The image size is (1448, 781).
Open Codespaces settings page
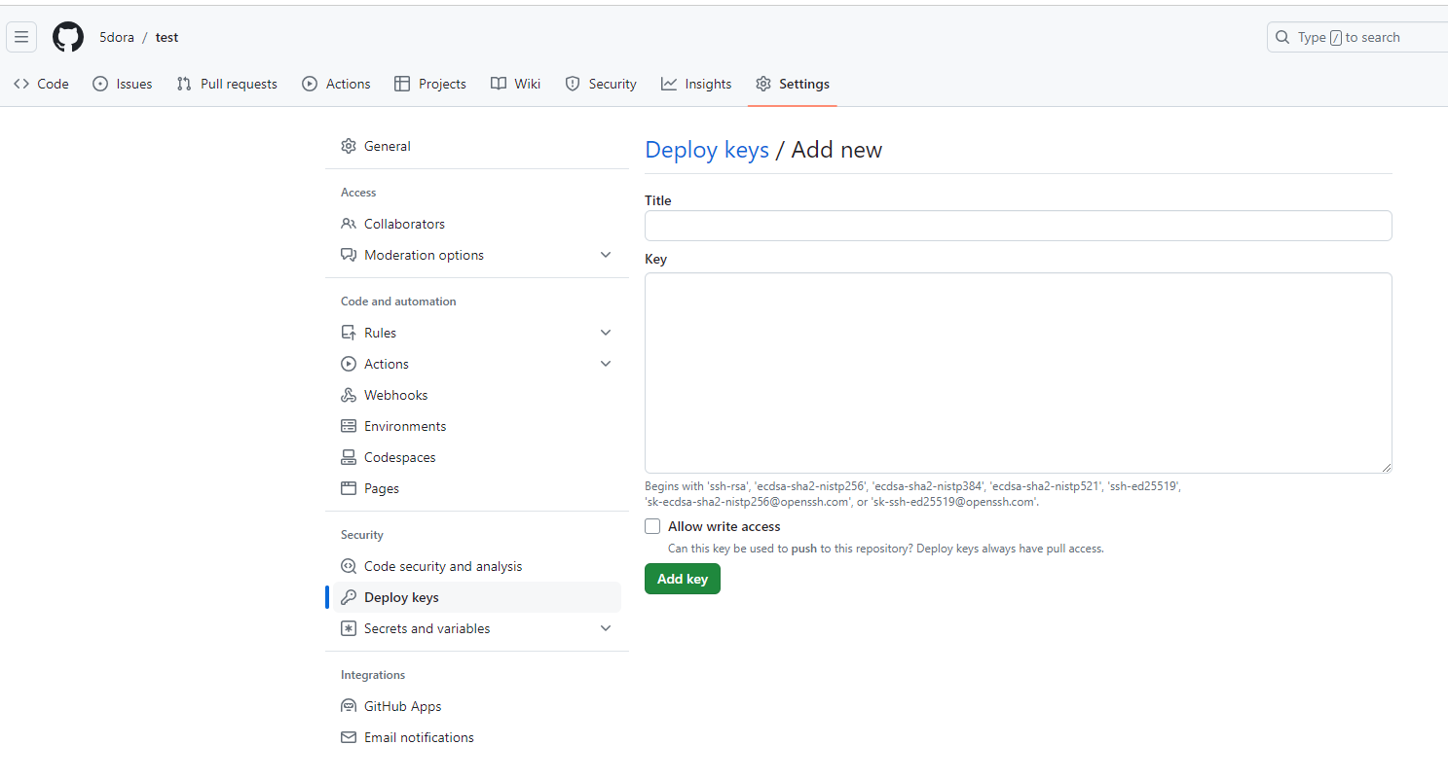[x=477, y=457]
